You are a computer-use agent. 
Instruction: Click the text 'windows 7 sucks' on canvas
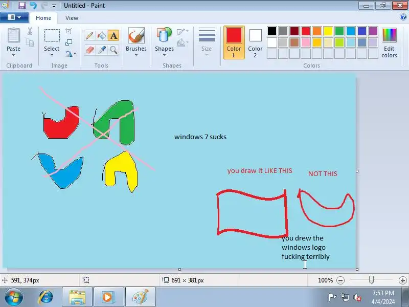pyautogui.click(x=200, y=137)
